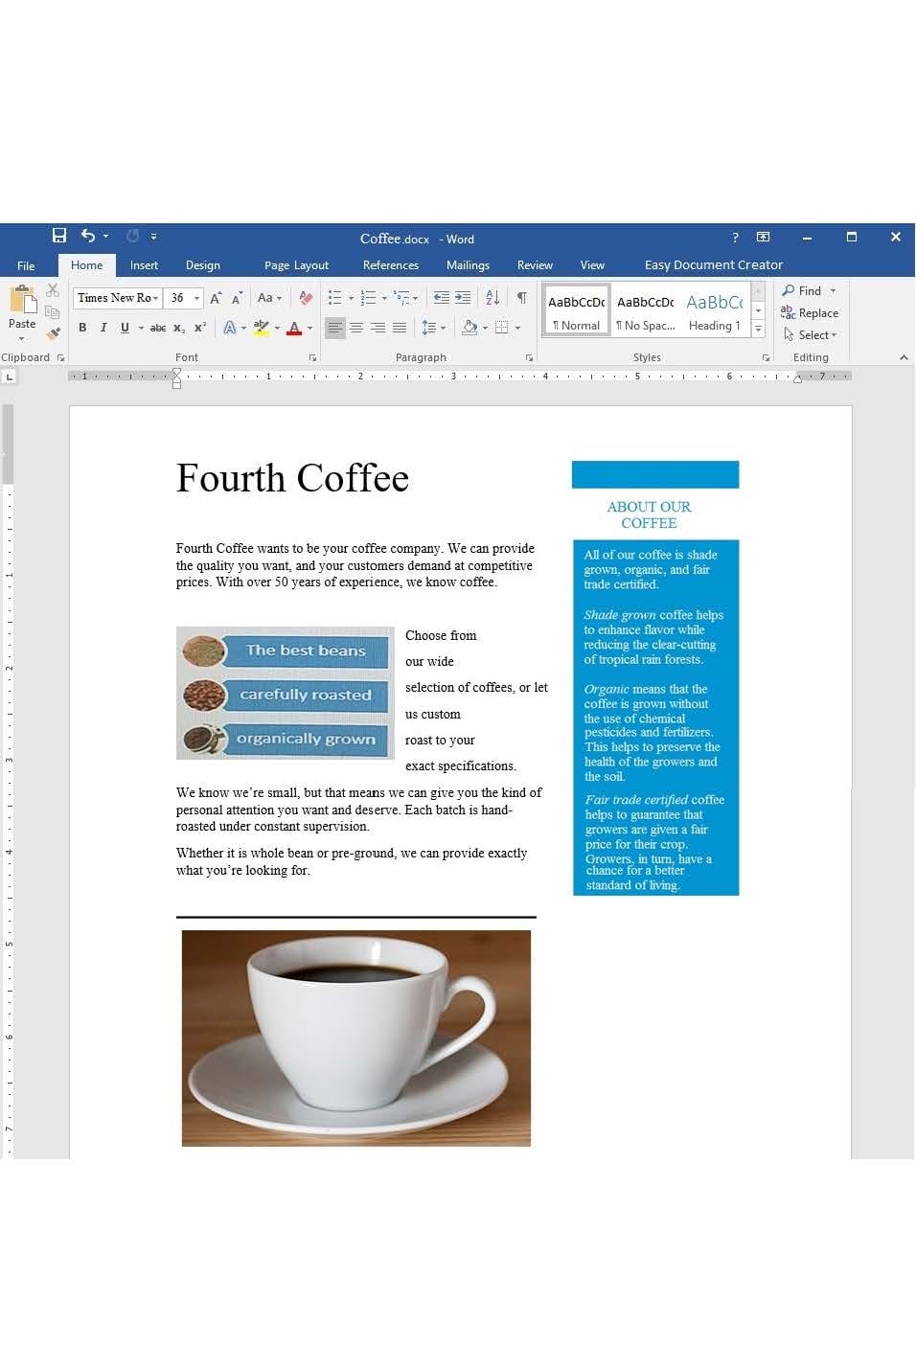Click the Cut scissors icon
This screenshot has height=1347, width=916.
(x=53, y=290)
